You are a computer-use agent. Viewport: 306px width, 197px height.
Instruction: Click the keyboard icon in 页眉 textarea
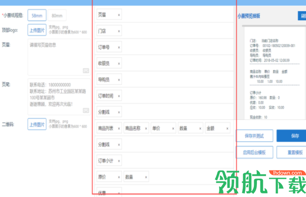click(x=86, y=71)
